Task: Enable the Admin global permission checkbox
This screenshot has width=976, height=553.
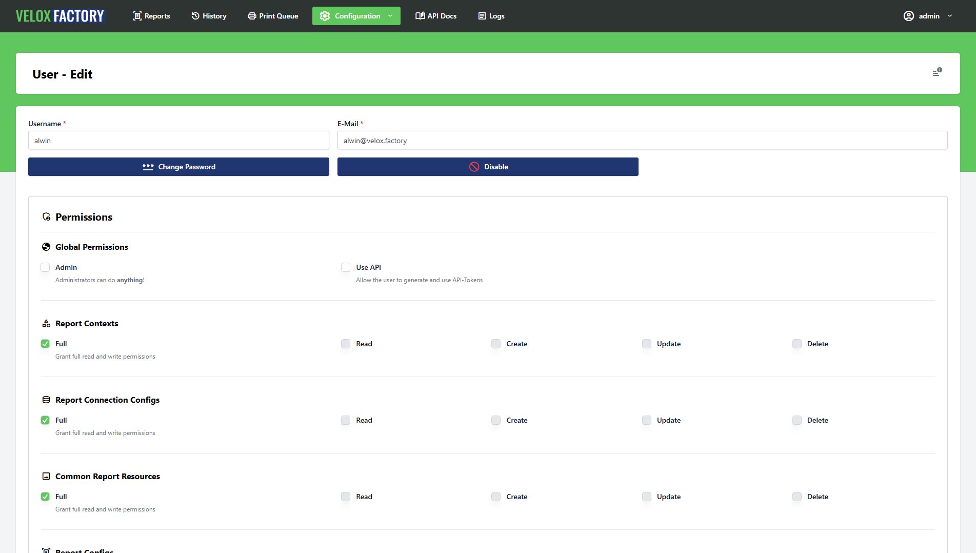Action: (x=45, y=267)
